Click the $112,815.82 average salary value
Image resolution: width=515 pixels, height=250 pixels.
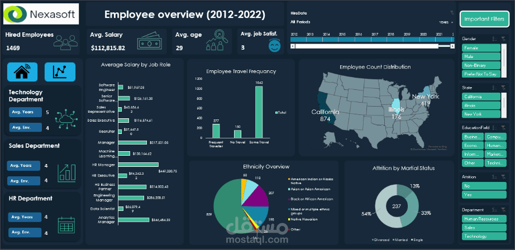pos(108,48)
